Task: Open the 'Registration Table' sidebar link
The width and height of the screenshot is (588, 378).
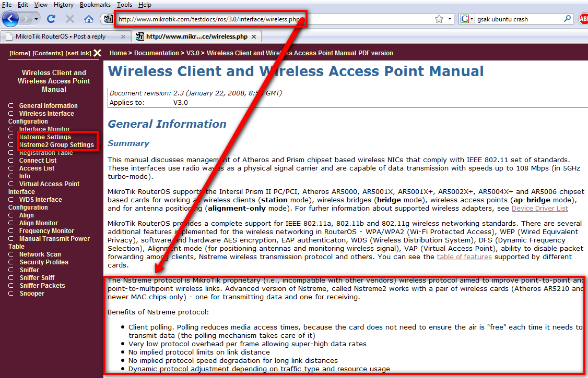Action: [x=46, y=153]
